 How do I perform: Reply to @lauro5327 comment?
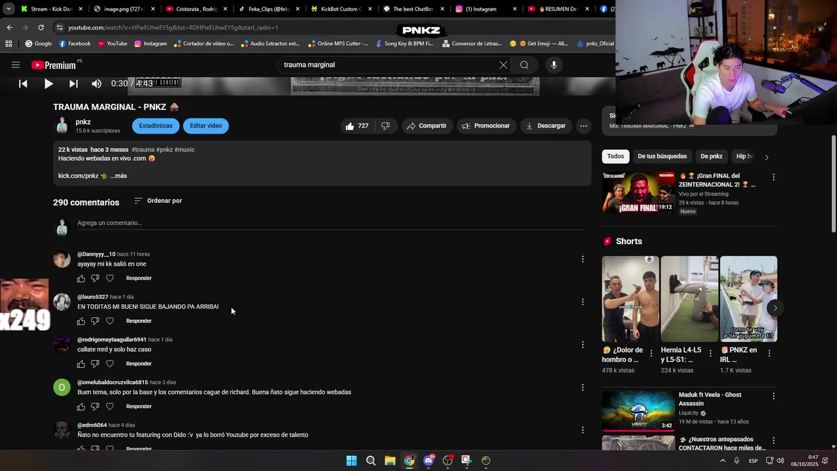point(139,321)
